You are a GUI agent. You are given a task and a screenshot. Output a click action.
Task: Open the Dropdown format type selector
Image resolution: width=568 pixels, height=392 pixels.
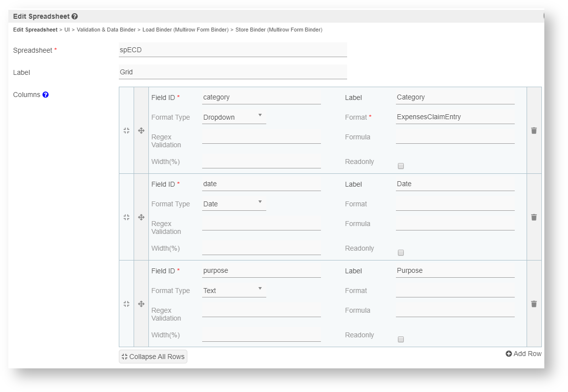(234, 117)
